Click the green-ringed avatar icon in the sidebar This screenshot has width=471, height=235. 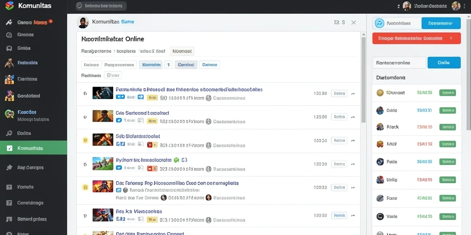(9, 113)
